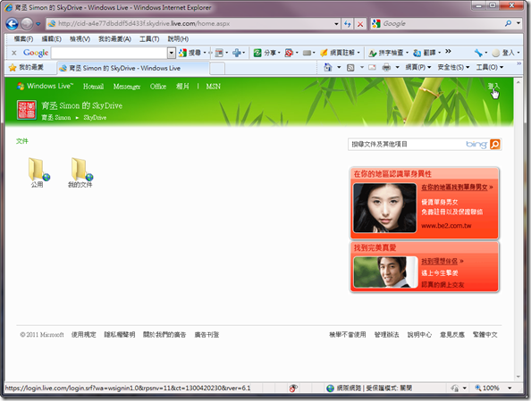531x401 pixels.
Task: Click the Home icon in command bar
Action: (x=328, y=67)
